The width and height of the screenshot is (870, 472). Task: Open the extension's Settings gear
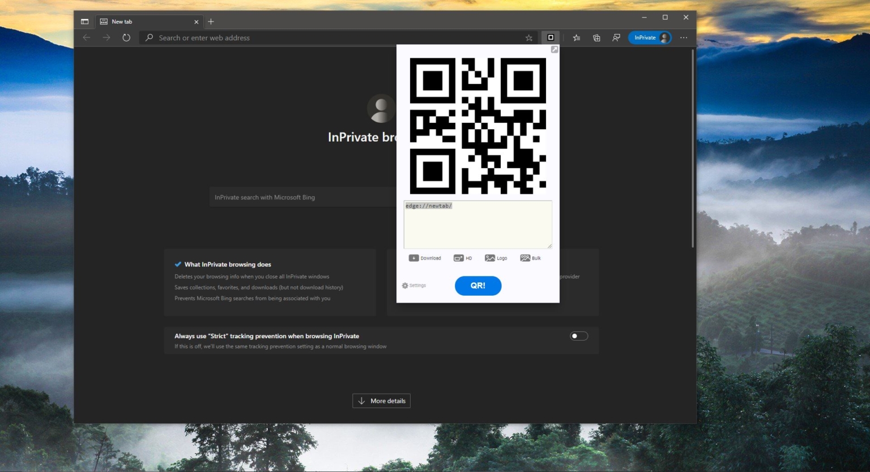point(413,285)
